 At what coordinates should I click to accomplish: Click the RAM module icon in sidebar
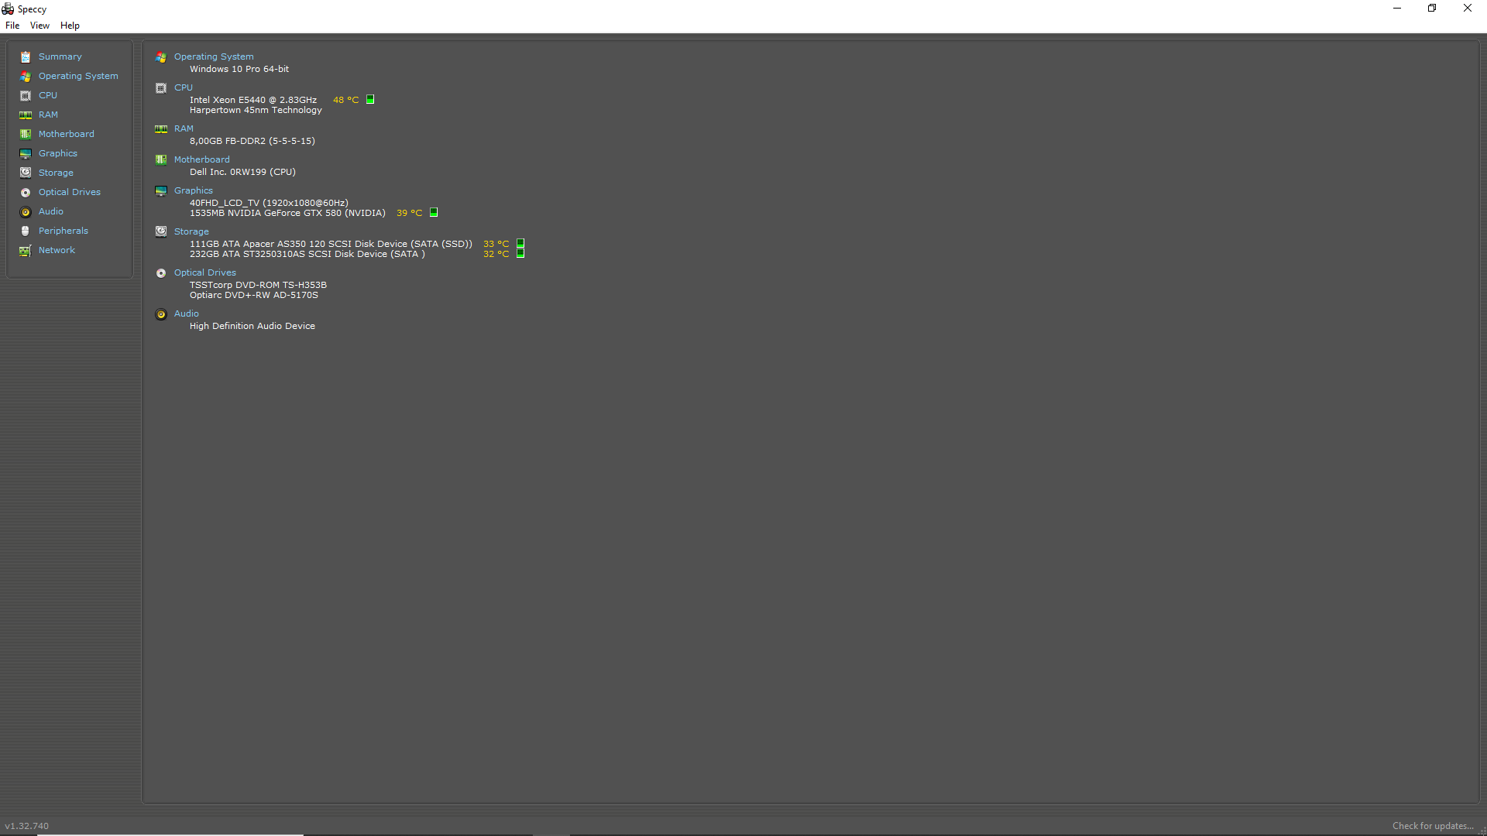(26, 115)
